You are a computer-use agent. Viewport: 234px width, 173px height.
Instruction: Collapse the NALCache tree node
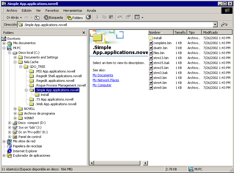[15, 62]
